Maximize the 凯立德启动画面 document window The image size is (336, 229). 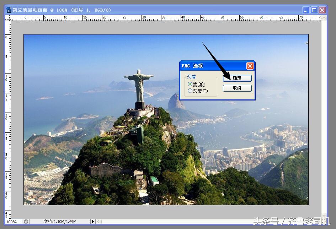tap(314, 10)
